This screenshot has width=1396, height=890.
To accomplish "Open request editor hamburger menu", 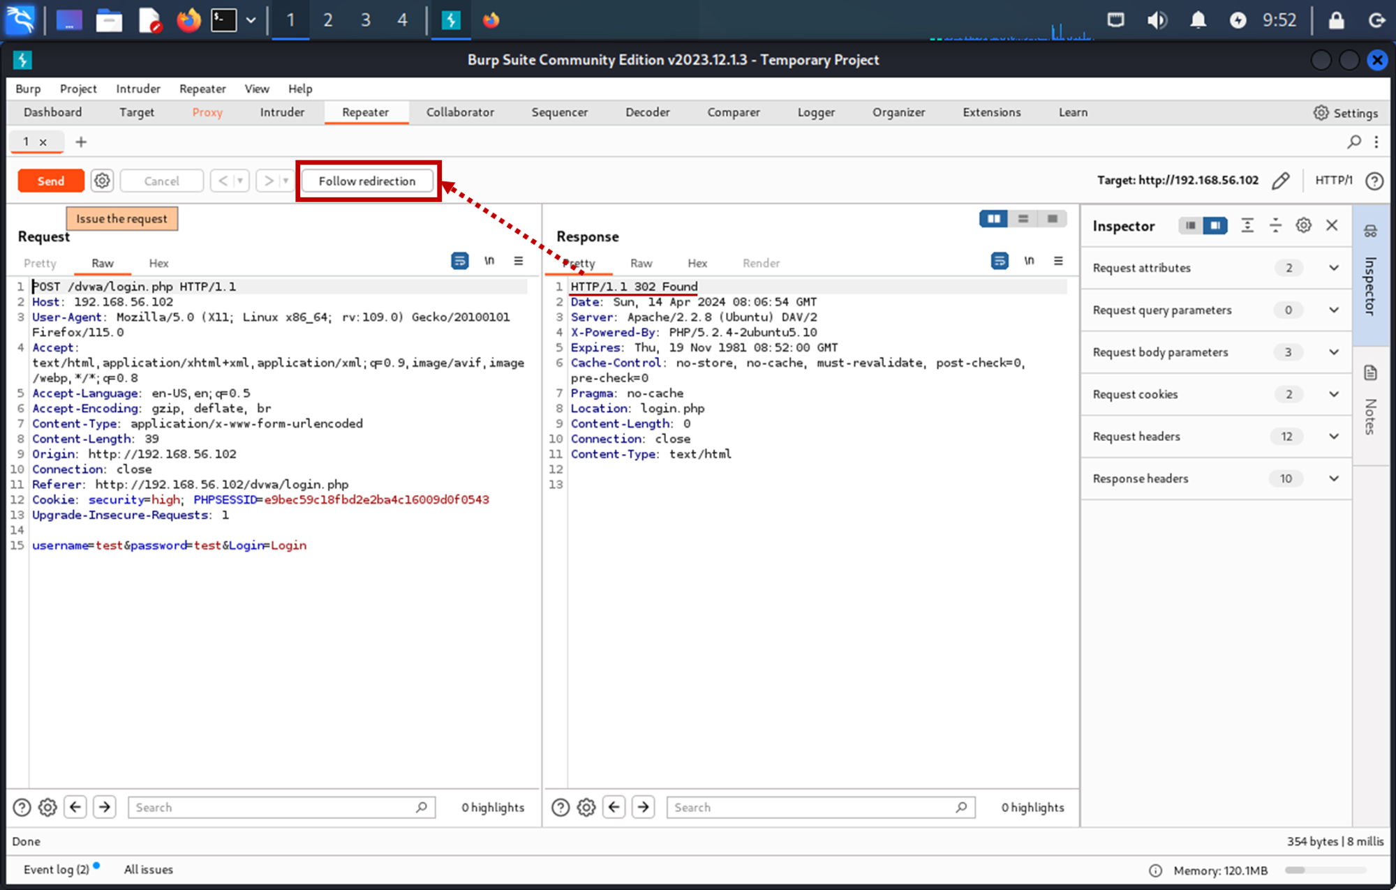I will 519,261.
